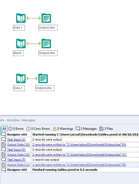Image resolution: width=139 pixels, height=184 pixels.
Task: Open the Text Input (7) link
Action: 16,160
